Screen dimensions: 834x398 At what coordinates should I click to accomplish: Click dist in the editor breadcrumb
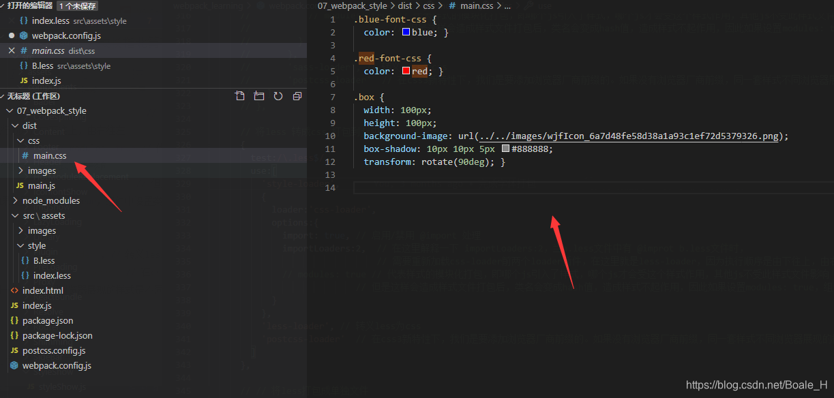[x=405, y=5]
